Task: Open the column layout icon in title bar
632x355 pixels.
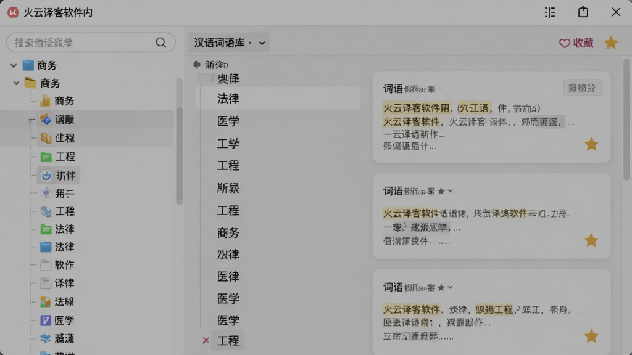Action: tap(550, 12)
